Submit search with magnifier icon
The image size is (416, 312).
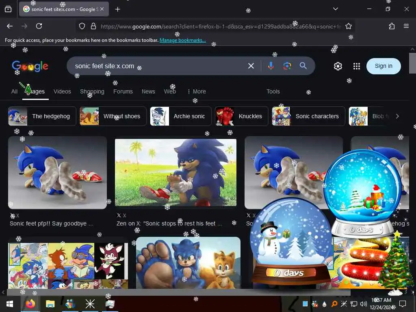[x=303, y=65]
